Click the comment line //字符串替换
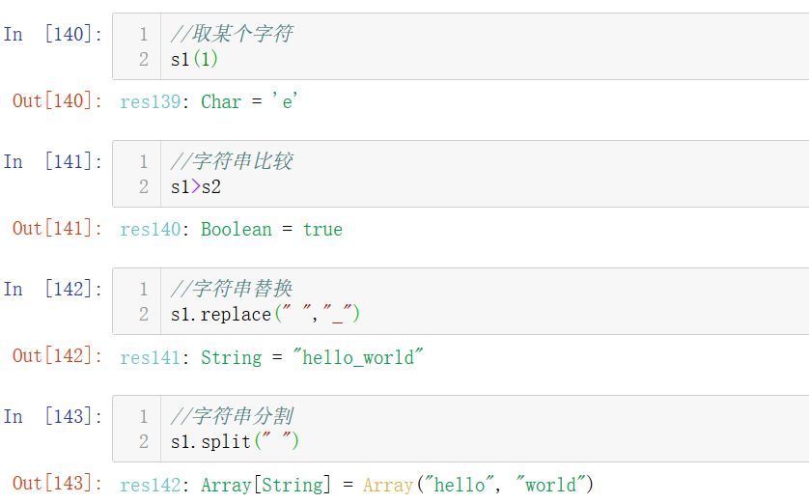 (x=232, y=290)
